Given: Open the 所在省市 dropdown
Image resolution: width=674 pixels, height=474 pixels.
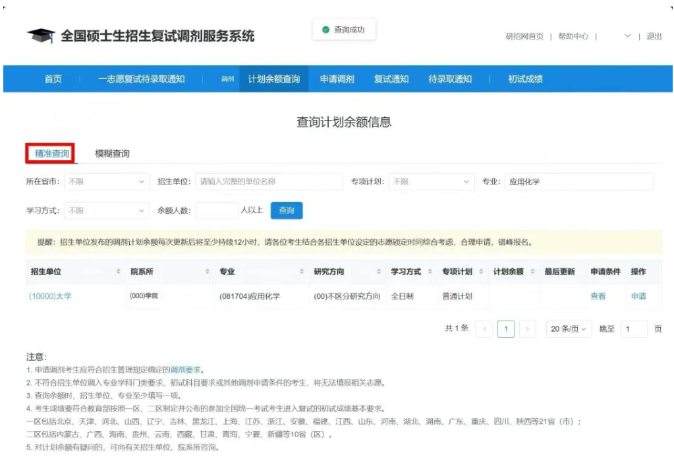Looking at the screenshot, I should tap(107, 182).
